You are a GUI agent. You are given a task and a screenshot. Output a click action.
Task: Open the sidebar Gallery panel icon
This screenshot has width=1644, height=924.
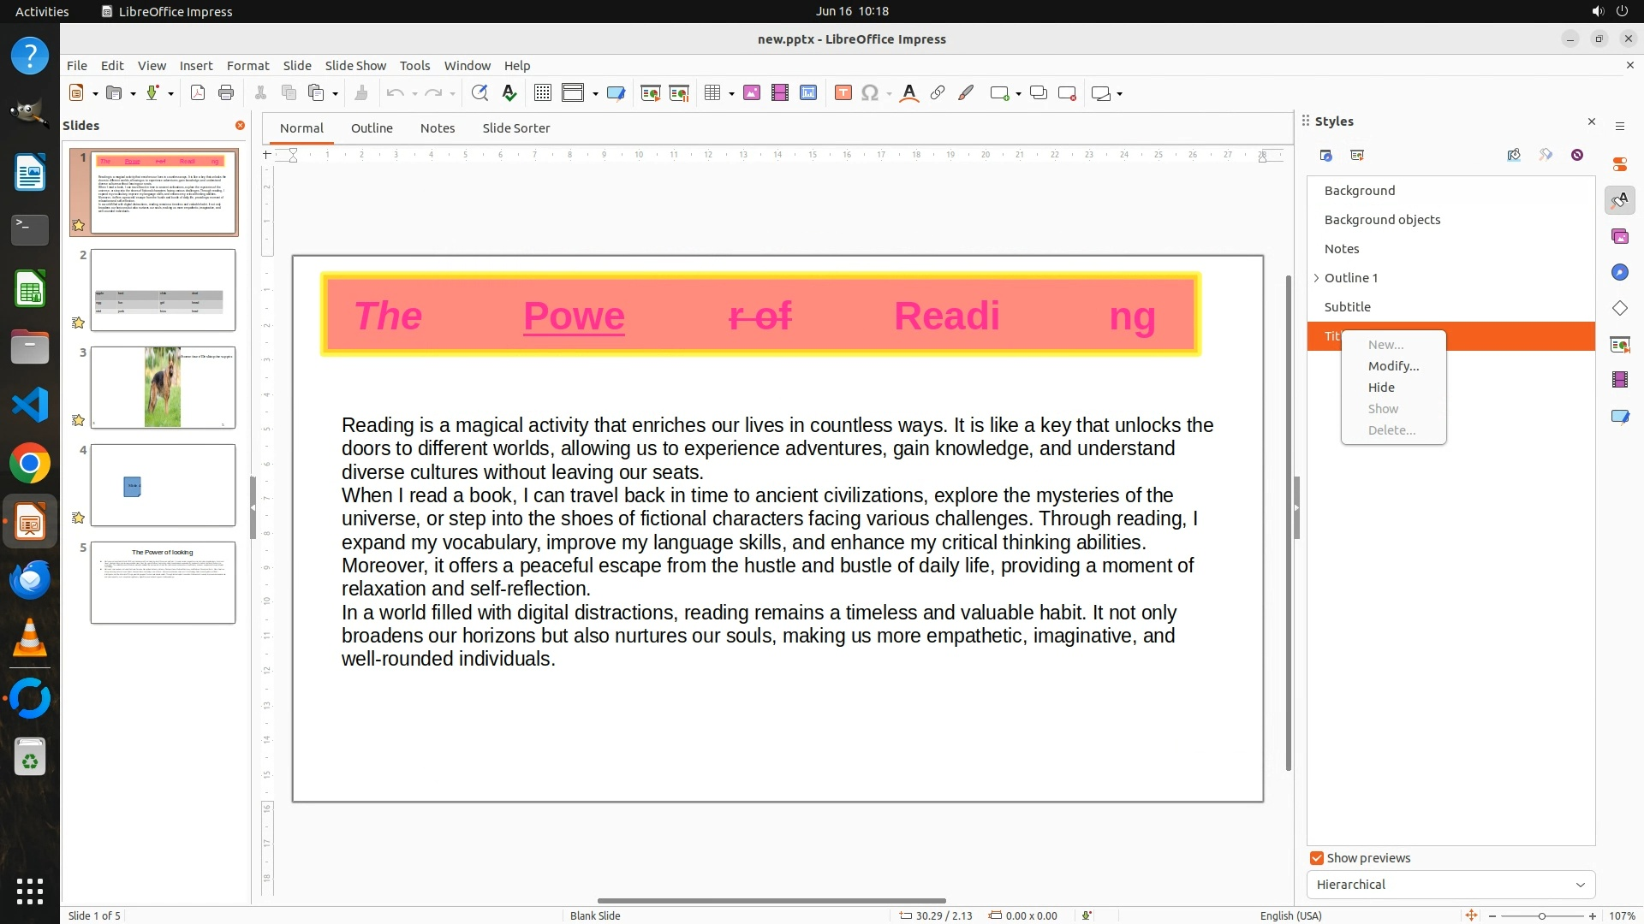pos(1619,237)
